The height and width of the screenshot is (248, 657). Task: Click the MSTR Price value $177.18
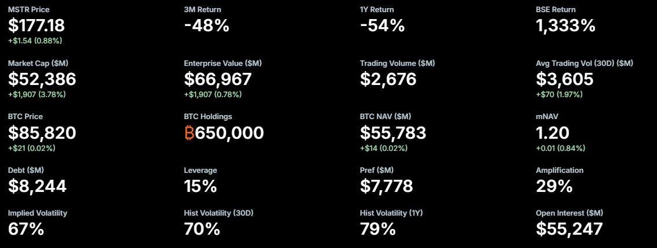36,25
